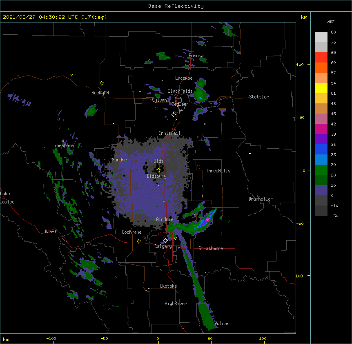
Task: Click the -50 tick label on horizontal axis
Action: (x=104, y=338)
